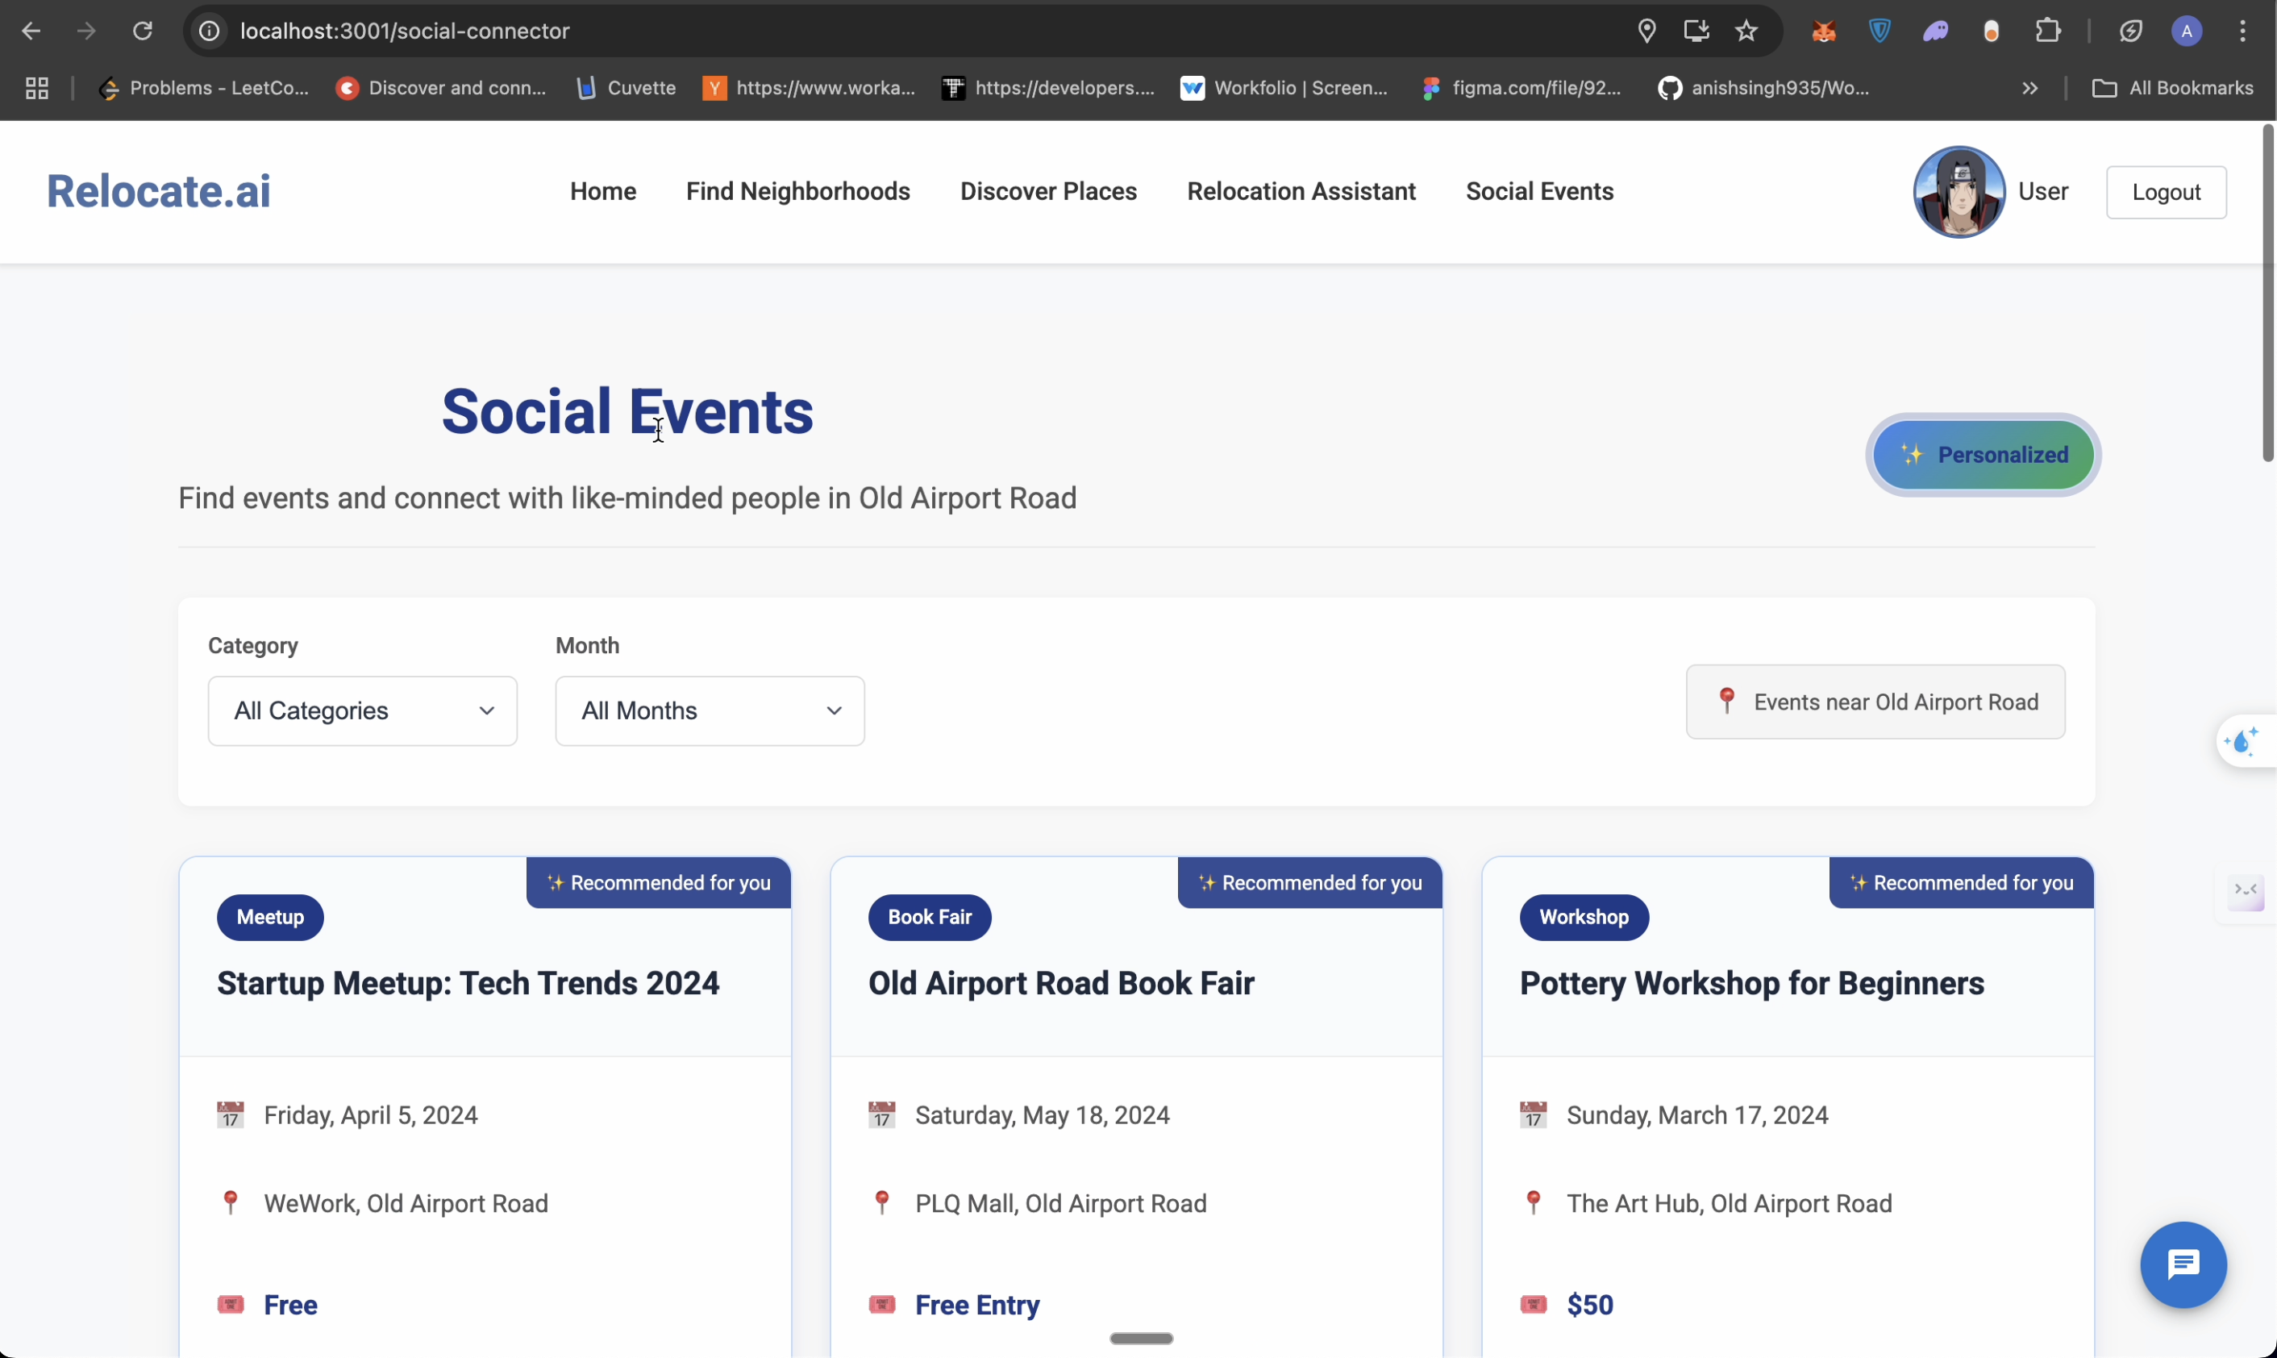Open the orange circle extension icon
This screenshot has width=2277, height=1358.
(x=1991, y=31)
